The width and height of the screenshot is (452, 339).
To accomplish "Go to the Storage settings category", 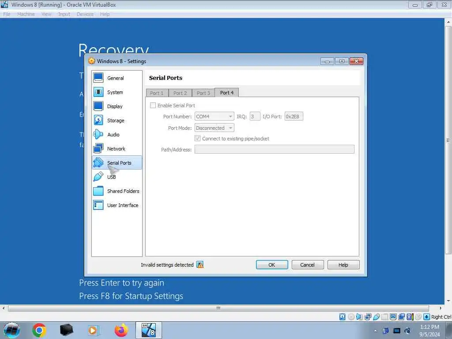I will point(117,120).
